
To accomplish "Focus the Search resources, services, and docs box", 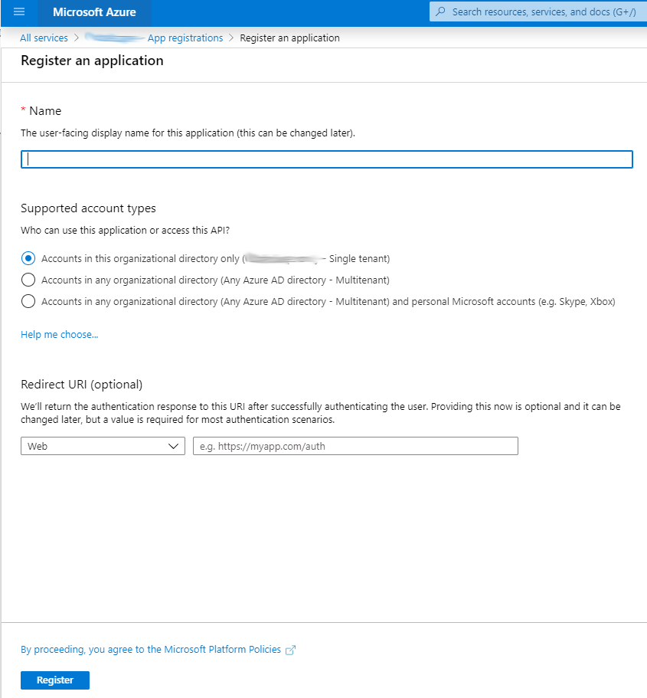I will (544, 12).
